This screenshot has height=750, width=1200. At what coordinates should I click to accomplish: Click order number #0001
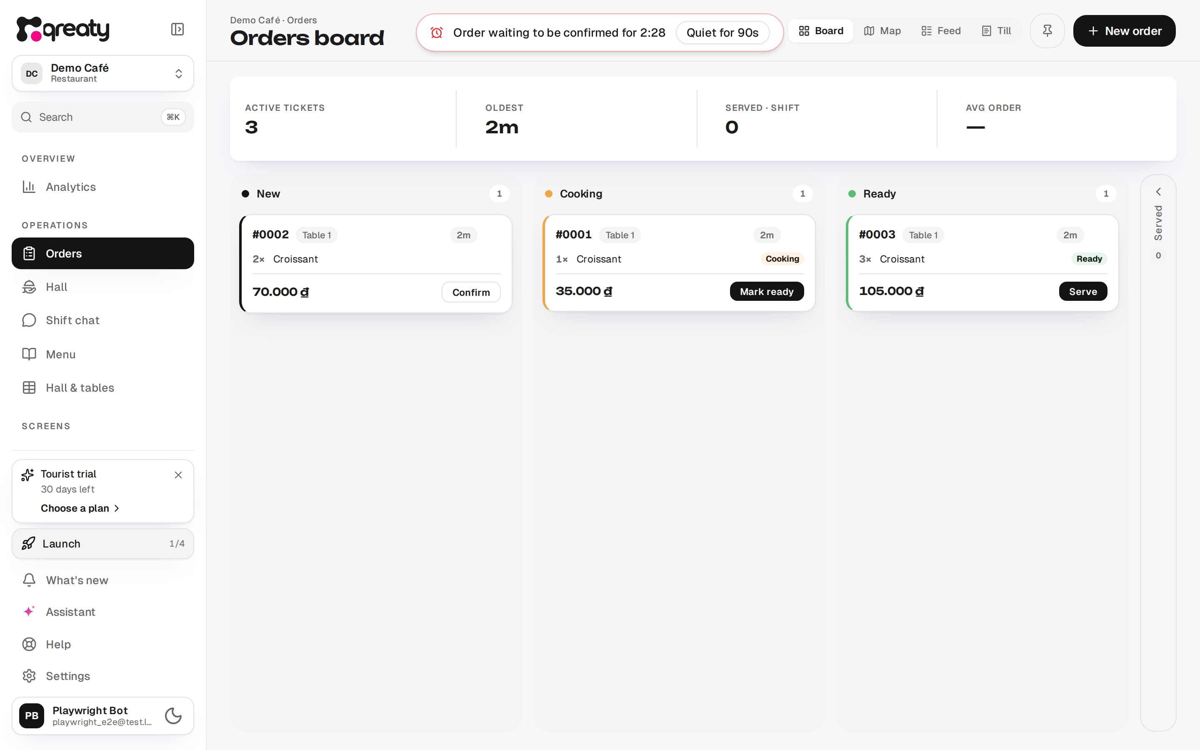click(573, 234)
